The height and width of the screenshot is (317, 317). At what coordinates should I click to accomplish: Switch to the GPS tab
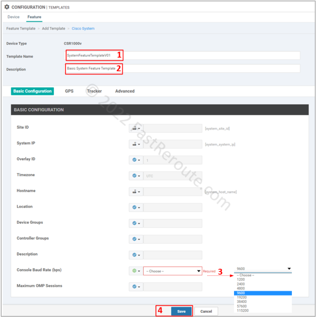pos(69,91)
